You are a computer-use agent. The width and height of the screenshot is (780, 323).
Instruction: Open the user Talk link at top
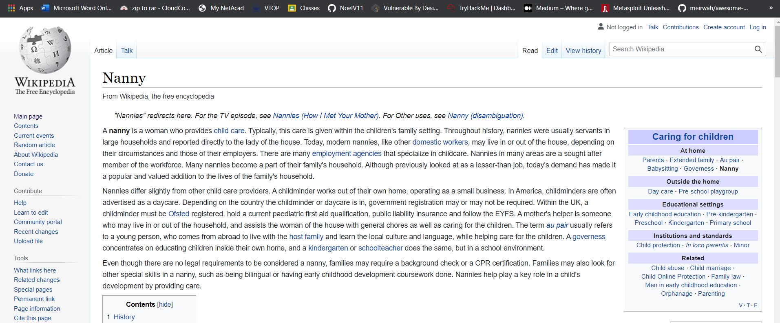pos(653,27)
